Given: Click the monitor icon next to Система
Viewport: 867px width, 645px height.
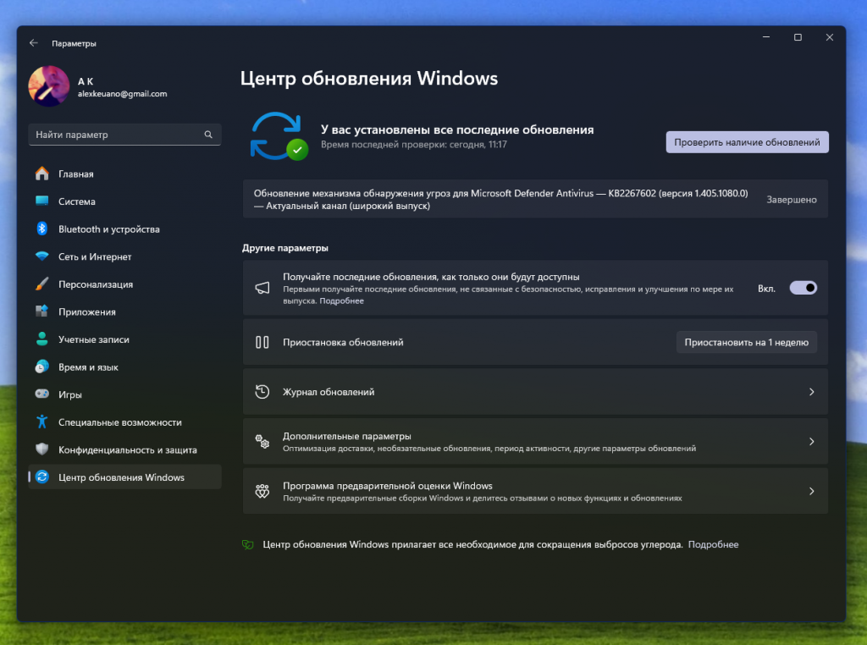Looking at the screenshot, I should click(42, 201).
